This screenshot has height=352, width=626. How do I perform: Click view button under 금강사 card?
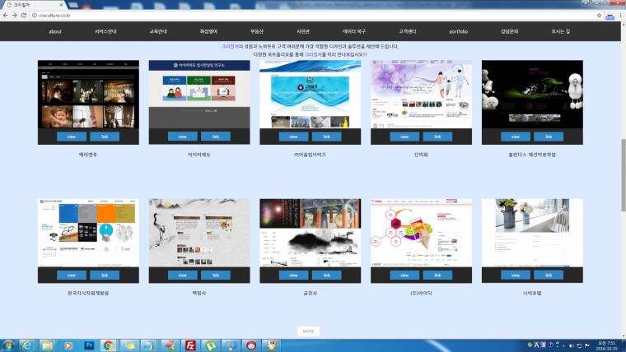coord(293,275)
